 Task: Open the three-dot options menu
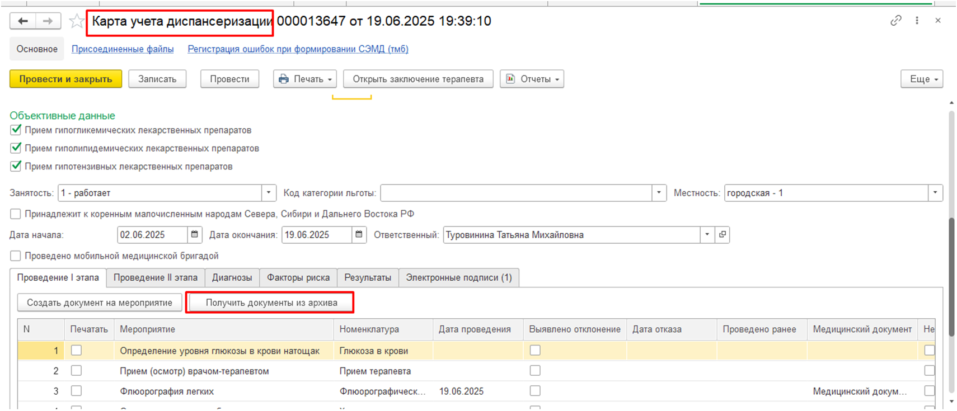coord(917,21)
